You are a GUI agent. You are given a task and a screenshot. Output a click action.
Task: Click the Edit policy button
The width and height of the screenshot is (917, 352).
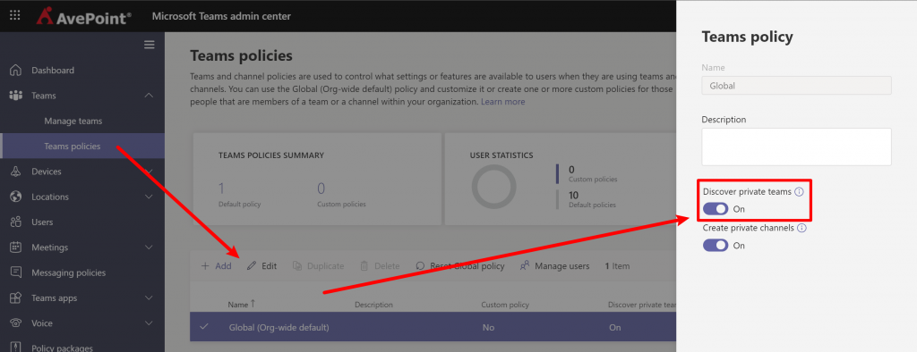[x=262, y=265]
